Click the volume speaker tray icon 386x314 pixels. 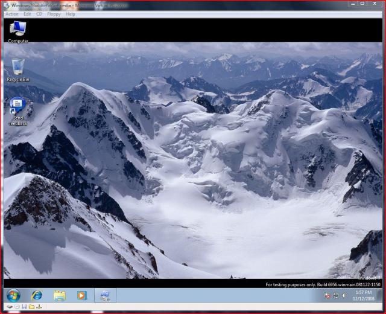click(345, 296)
